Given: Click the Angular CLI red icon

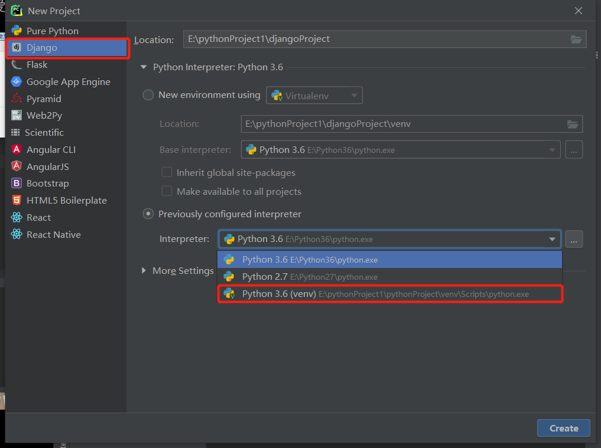Looking at the screenshot, I should 17,149.
